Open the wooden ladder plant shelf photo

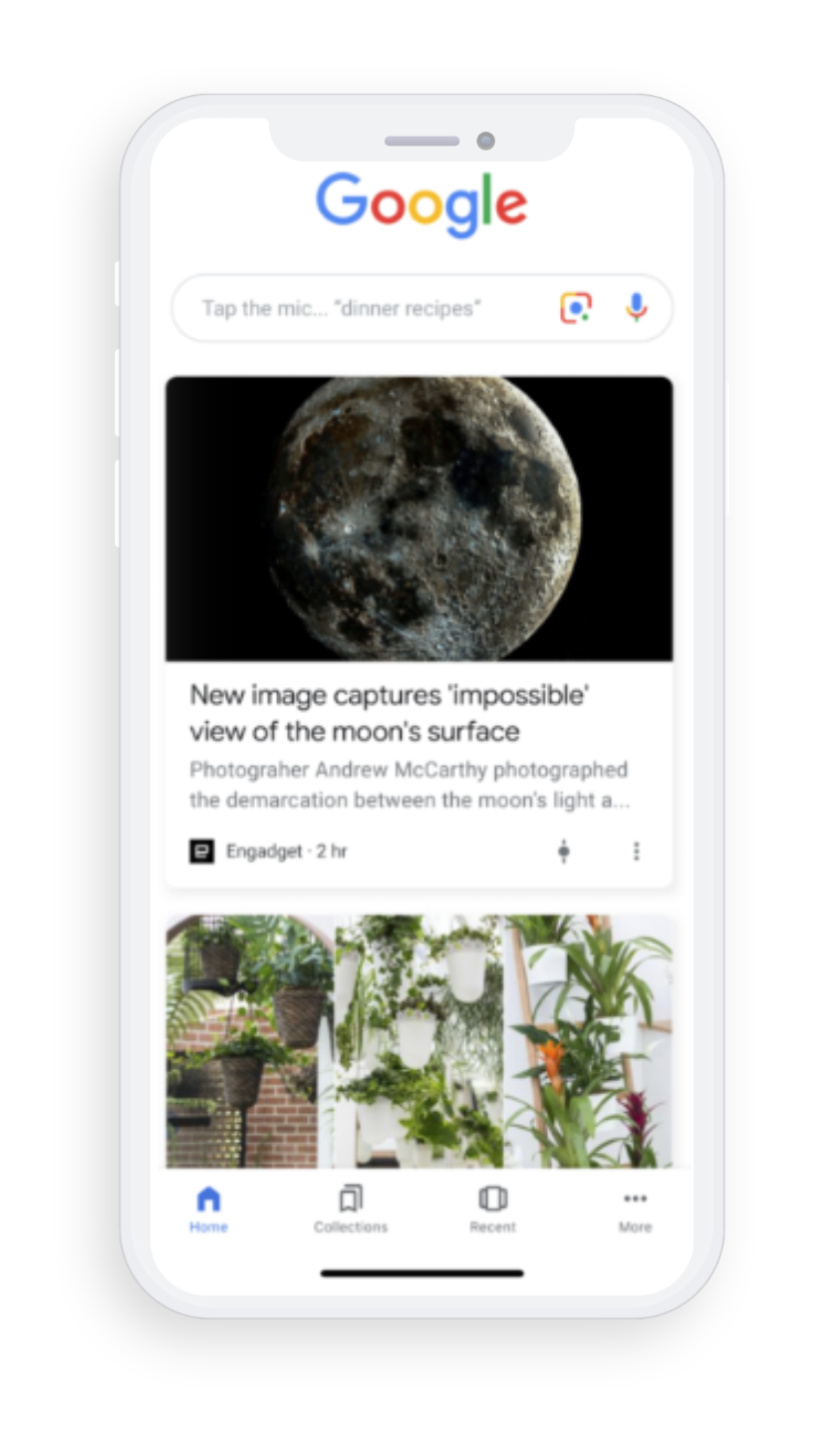point(589,1041)
